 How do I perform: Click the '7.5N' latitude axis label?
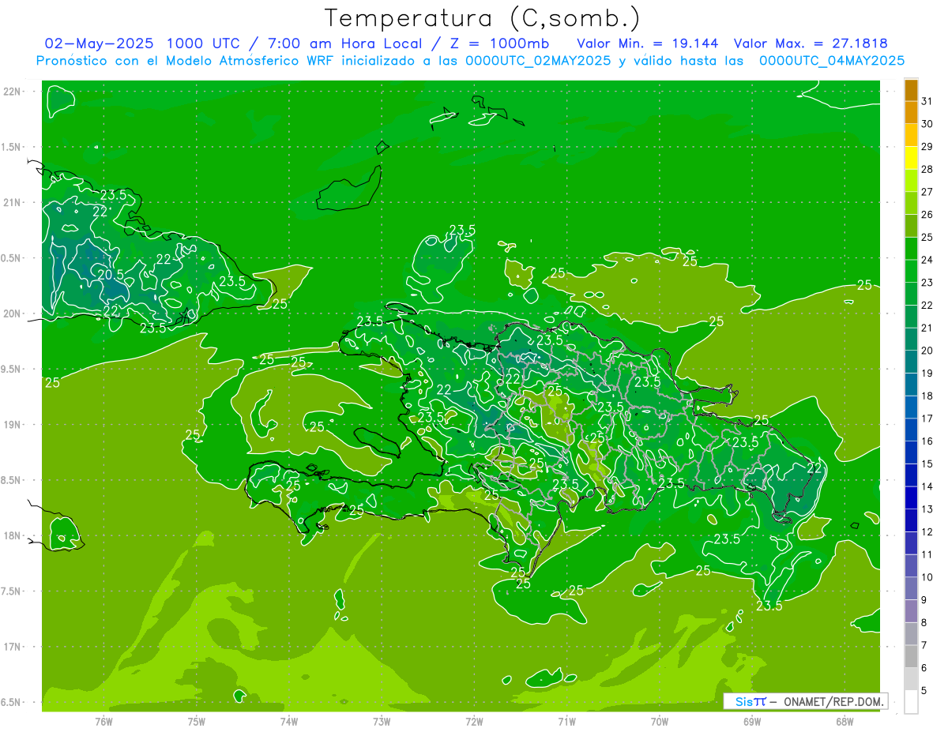pos(12,591)
